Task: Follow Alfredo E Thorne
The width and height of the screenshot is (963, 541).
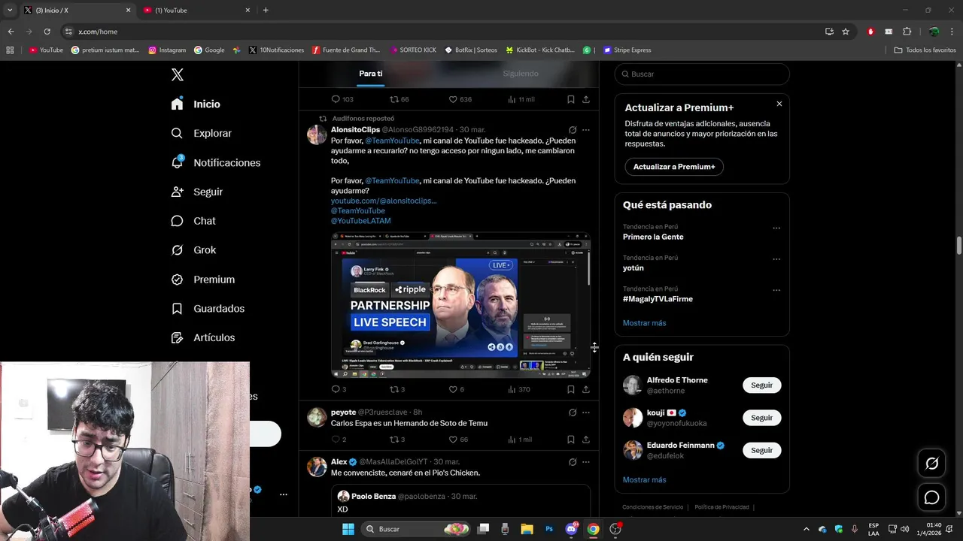Action: pyautogui.click(x=761, y=385)
